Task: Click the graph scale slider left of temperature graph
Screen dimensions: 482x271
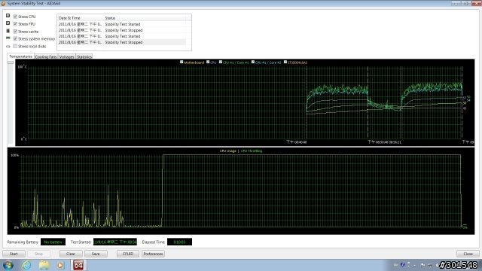Action: pos(11,62)
